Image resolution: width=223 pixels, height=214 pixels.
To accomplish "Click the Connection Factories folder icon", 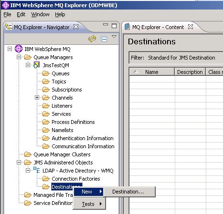I will 46,179.
